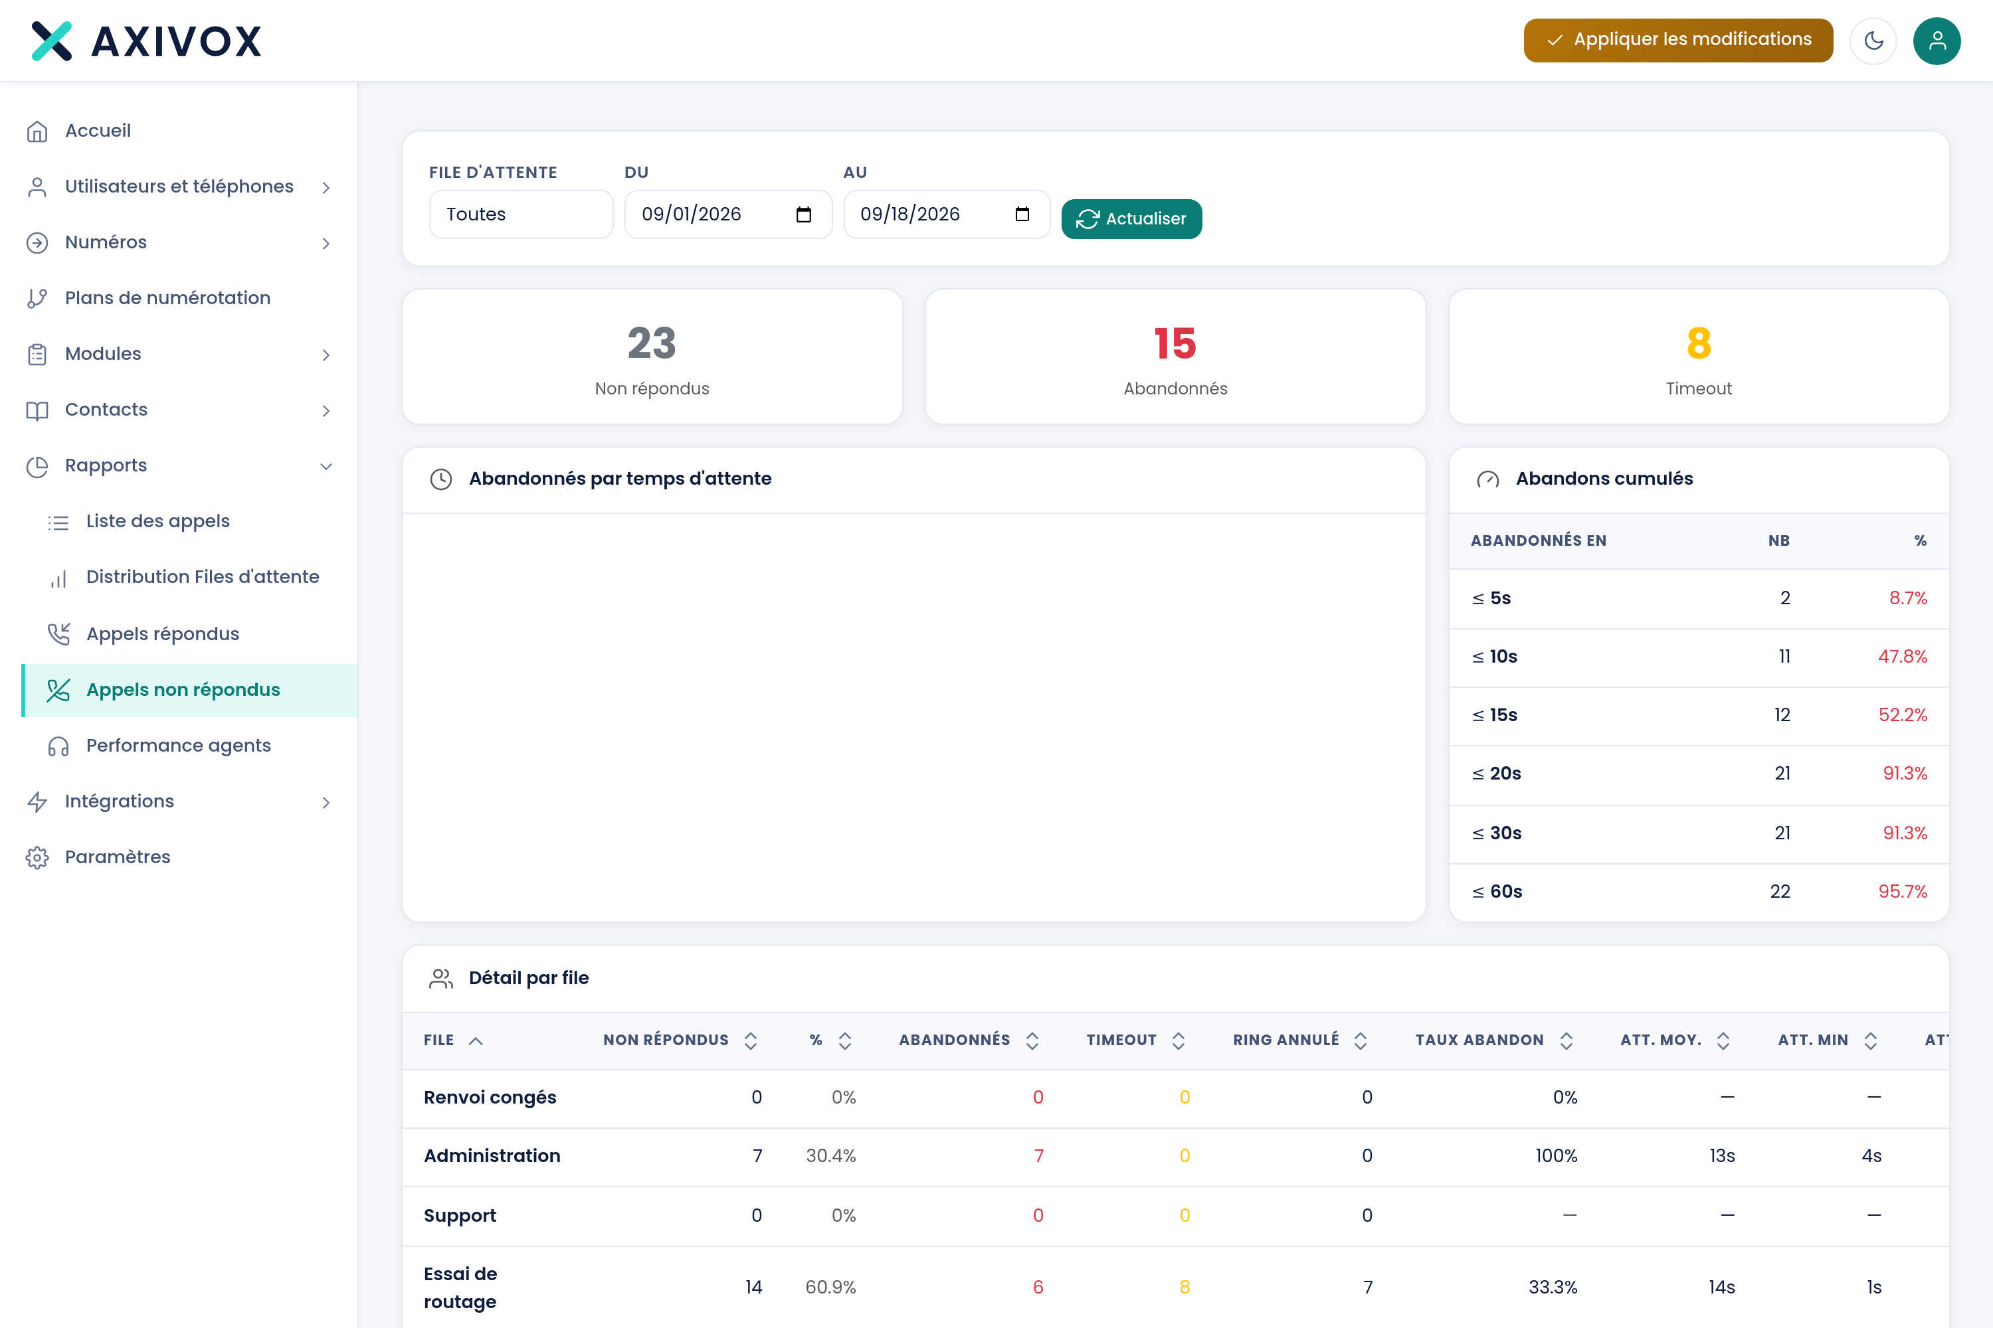This screenshot has height=1328, width=1993.
Task: Click the book icon beside Contacts
Action: (x=37, y=410)
